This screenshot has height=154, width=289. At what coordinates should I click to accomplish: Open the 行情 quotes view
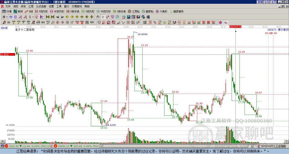point(7,11)
